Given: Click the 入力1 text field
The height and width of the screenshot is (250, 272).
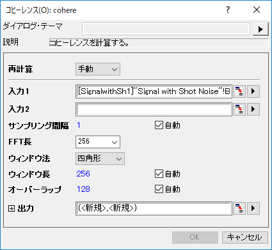Looking at the screenshot, I should (x=154, y=91).
